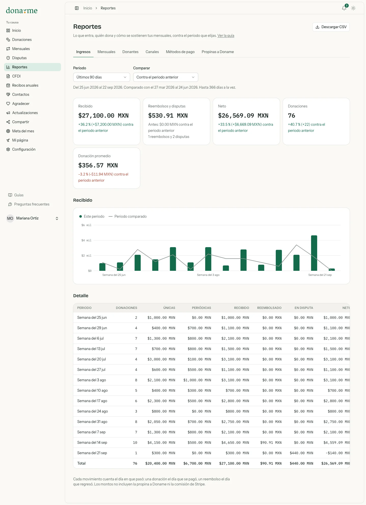Screen dimensions: 366x505
Task: Click the doname logo
Action: [22, 10]
